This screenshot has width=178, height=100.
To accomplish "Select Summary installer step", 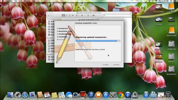I will coord(62,39).
